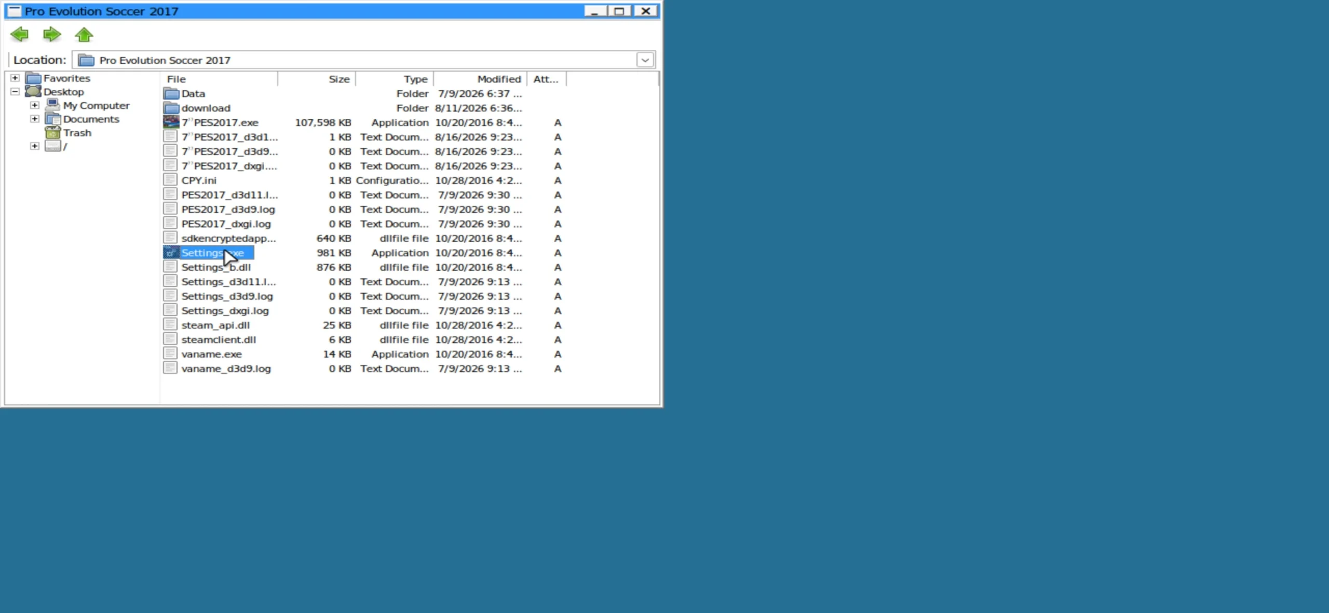Click the icon of the 107,598 KB application
This screenshot has height=613, width=1329.
pyautogui.click(x=171, y=122)
